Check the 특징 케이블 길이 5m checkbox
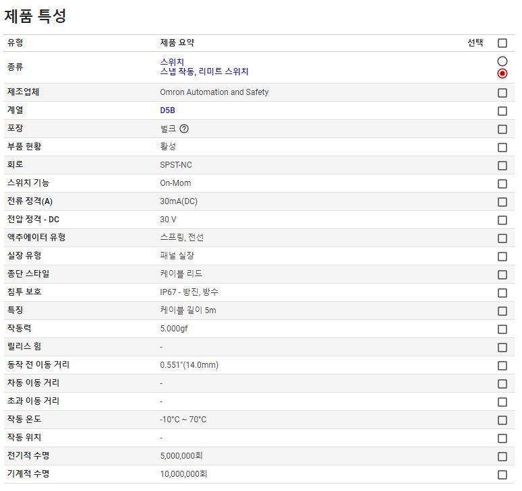This screenshot has height=491, width=522. 502,311
